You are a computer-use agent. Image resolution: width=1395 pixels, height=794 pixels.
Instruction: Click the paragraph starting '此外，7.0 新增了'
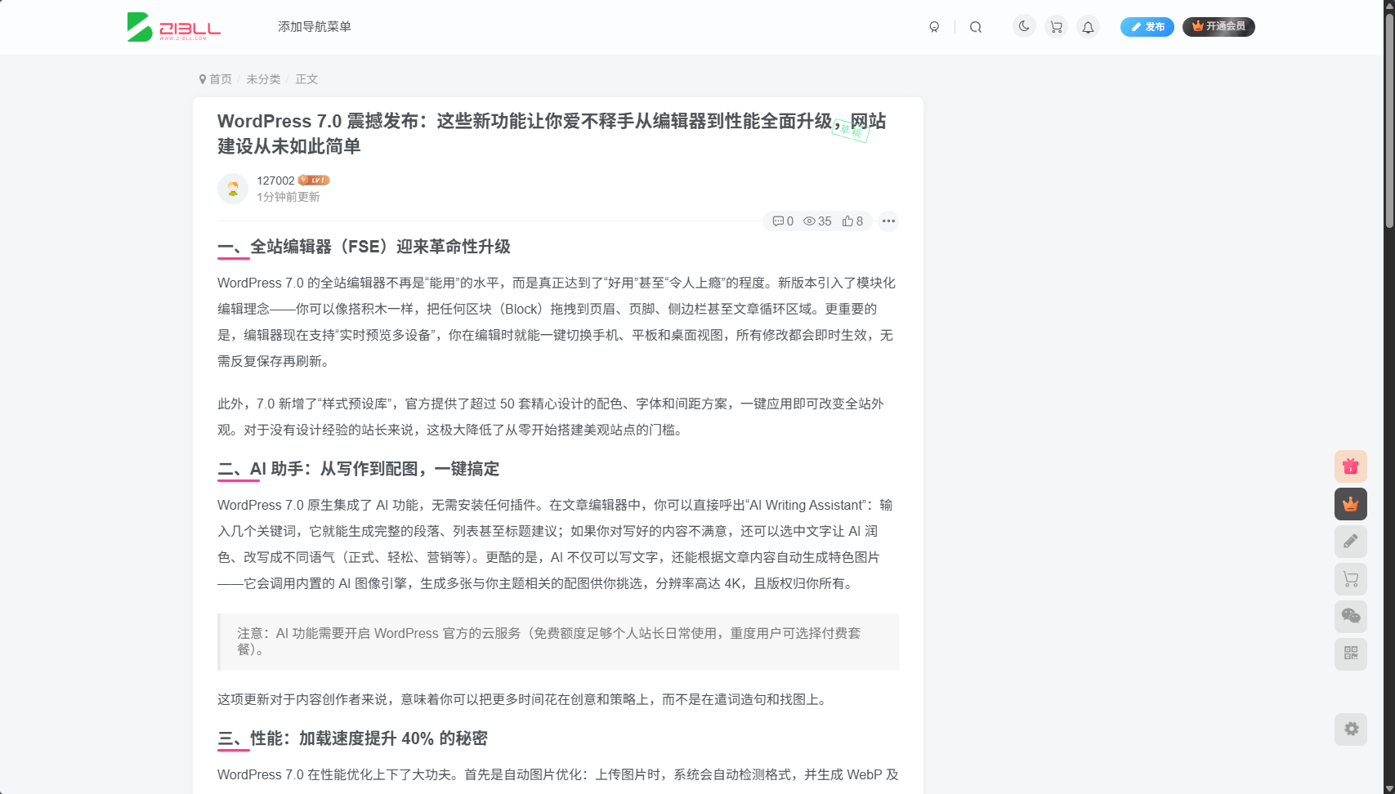click(x=558, y=417)
